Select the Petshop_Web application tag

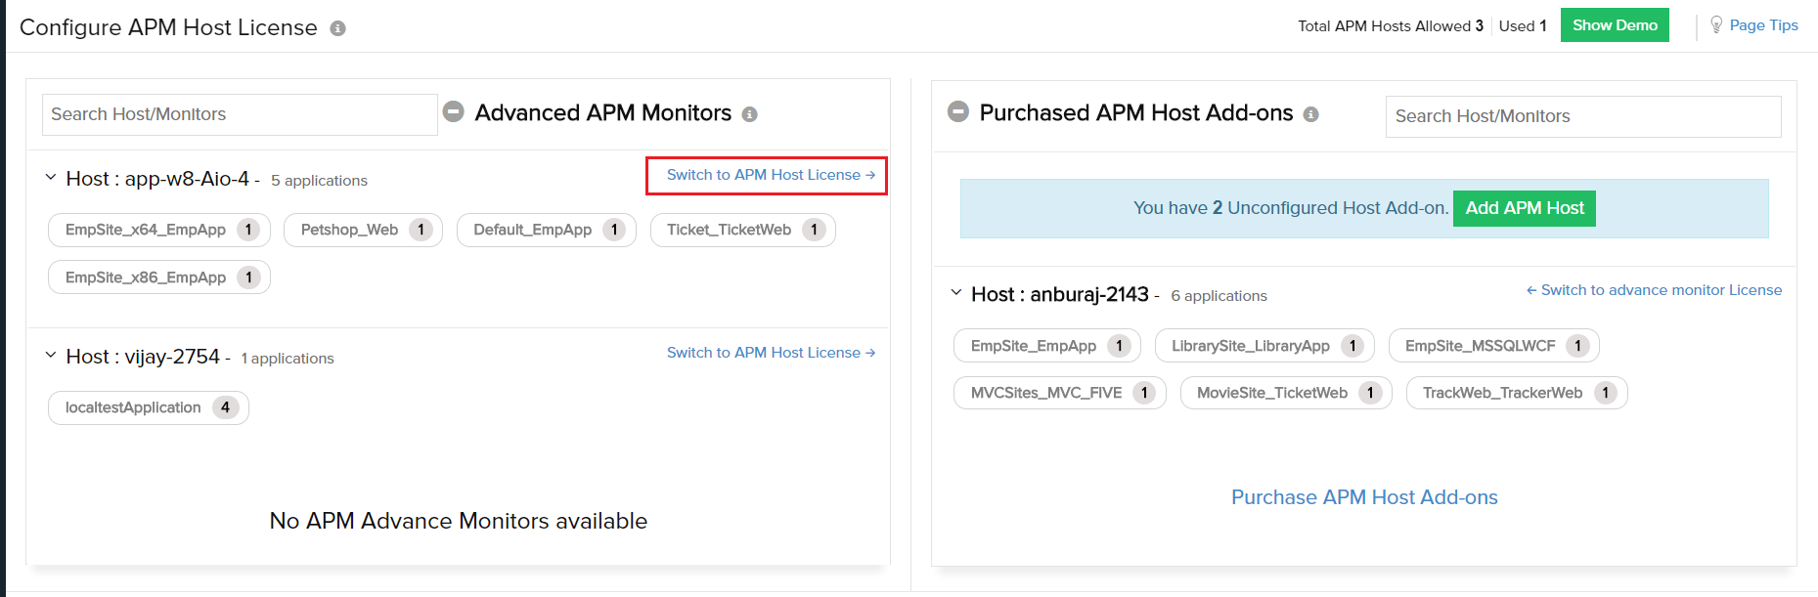(x=350, y=230)
